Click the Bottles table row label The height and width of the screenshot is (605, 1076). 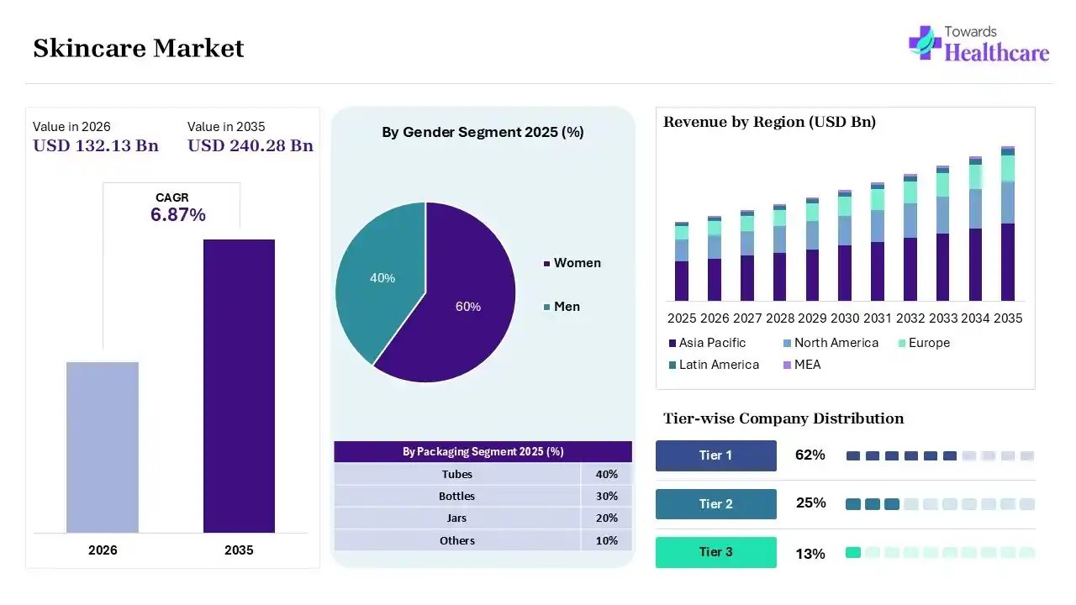pyautogui.click(x=457, y=496)
